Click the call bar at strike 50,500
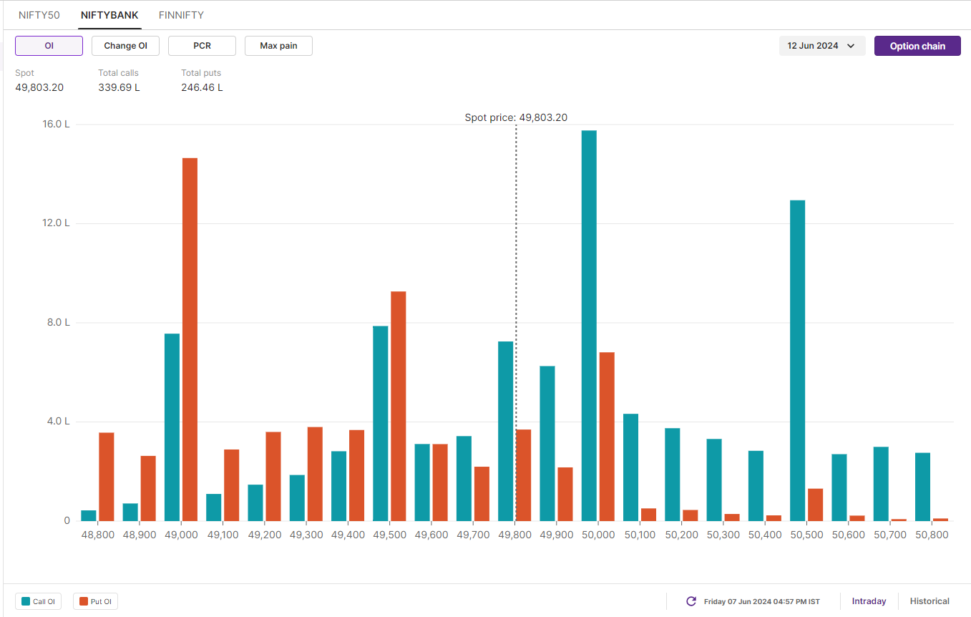Screen dimensions: 971x617 (x=797, y=361)
